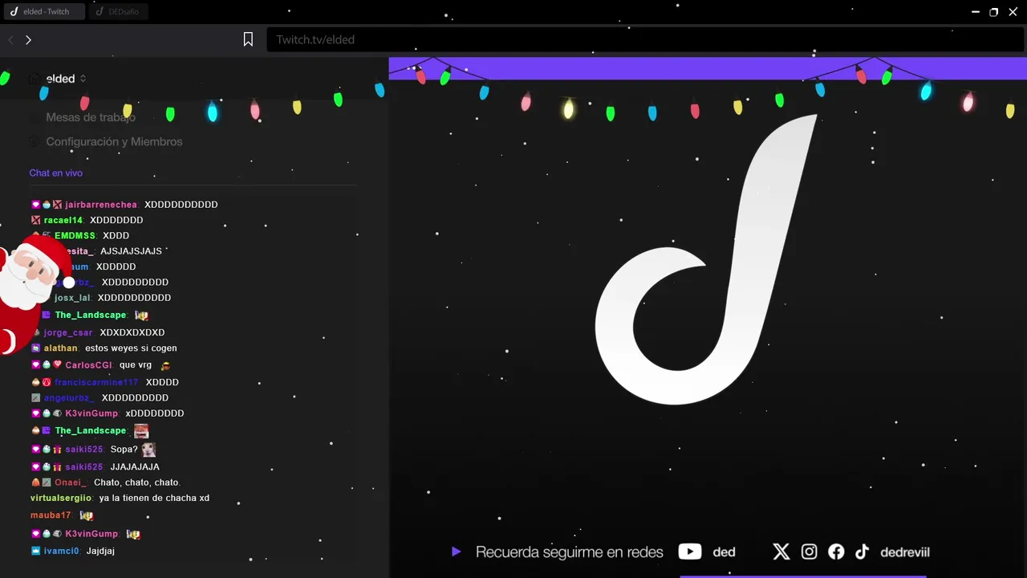Open the Instagram icon
Screen dimensions: 1027x578
click(809, 552)
